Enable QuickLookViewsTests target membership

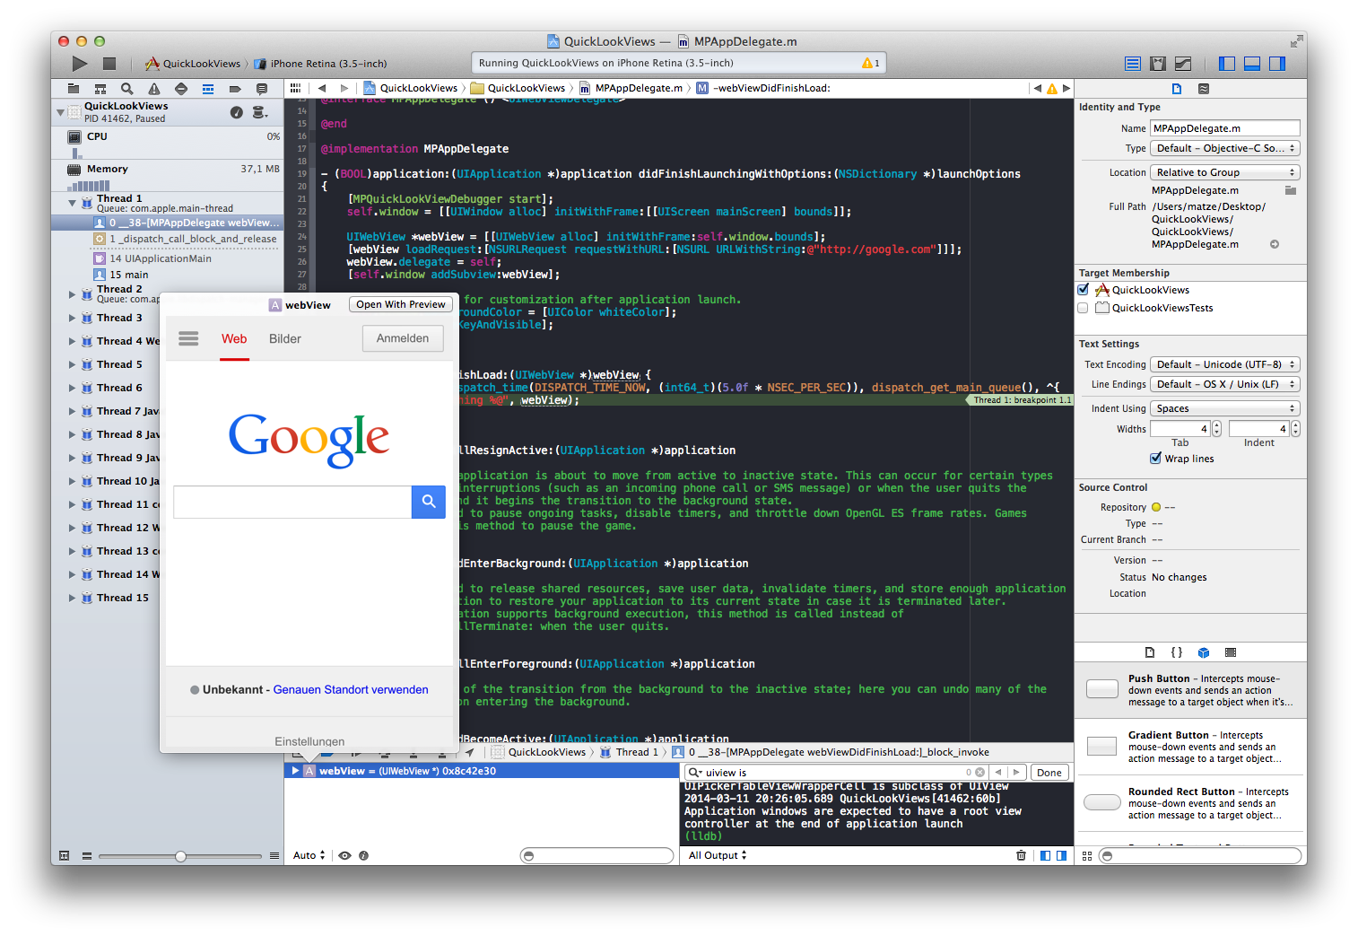coord(1084,308)
